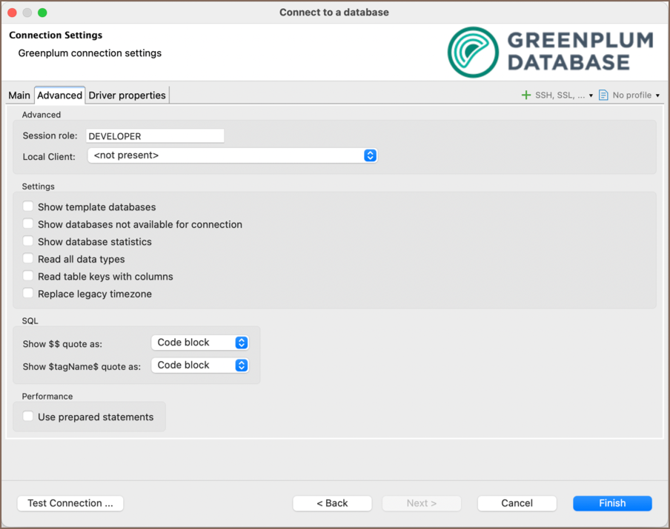Tick Read table keys with columns

28,277
